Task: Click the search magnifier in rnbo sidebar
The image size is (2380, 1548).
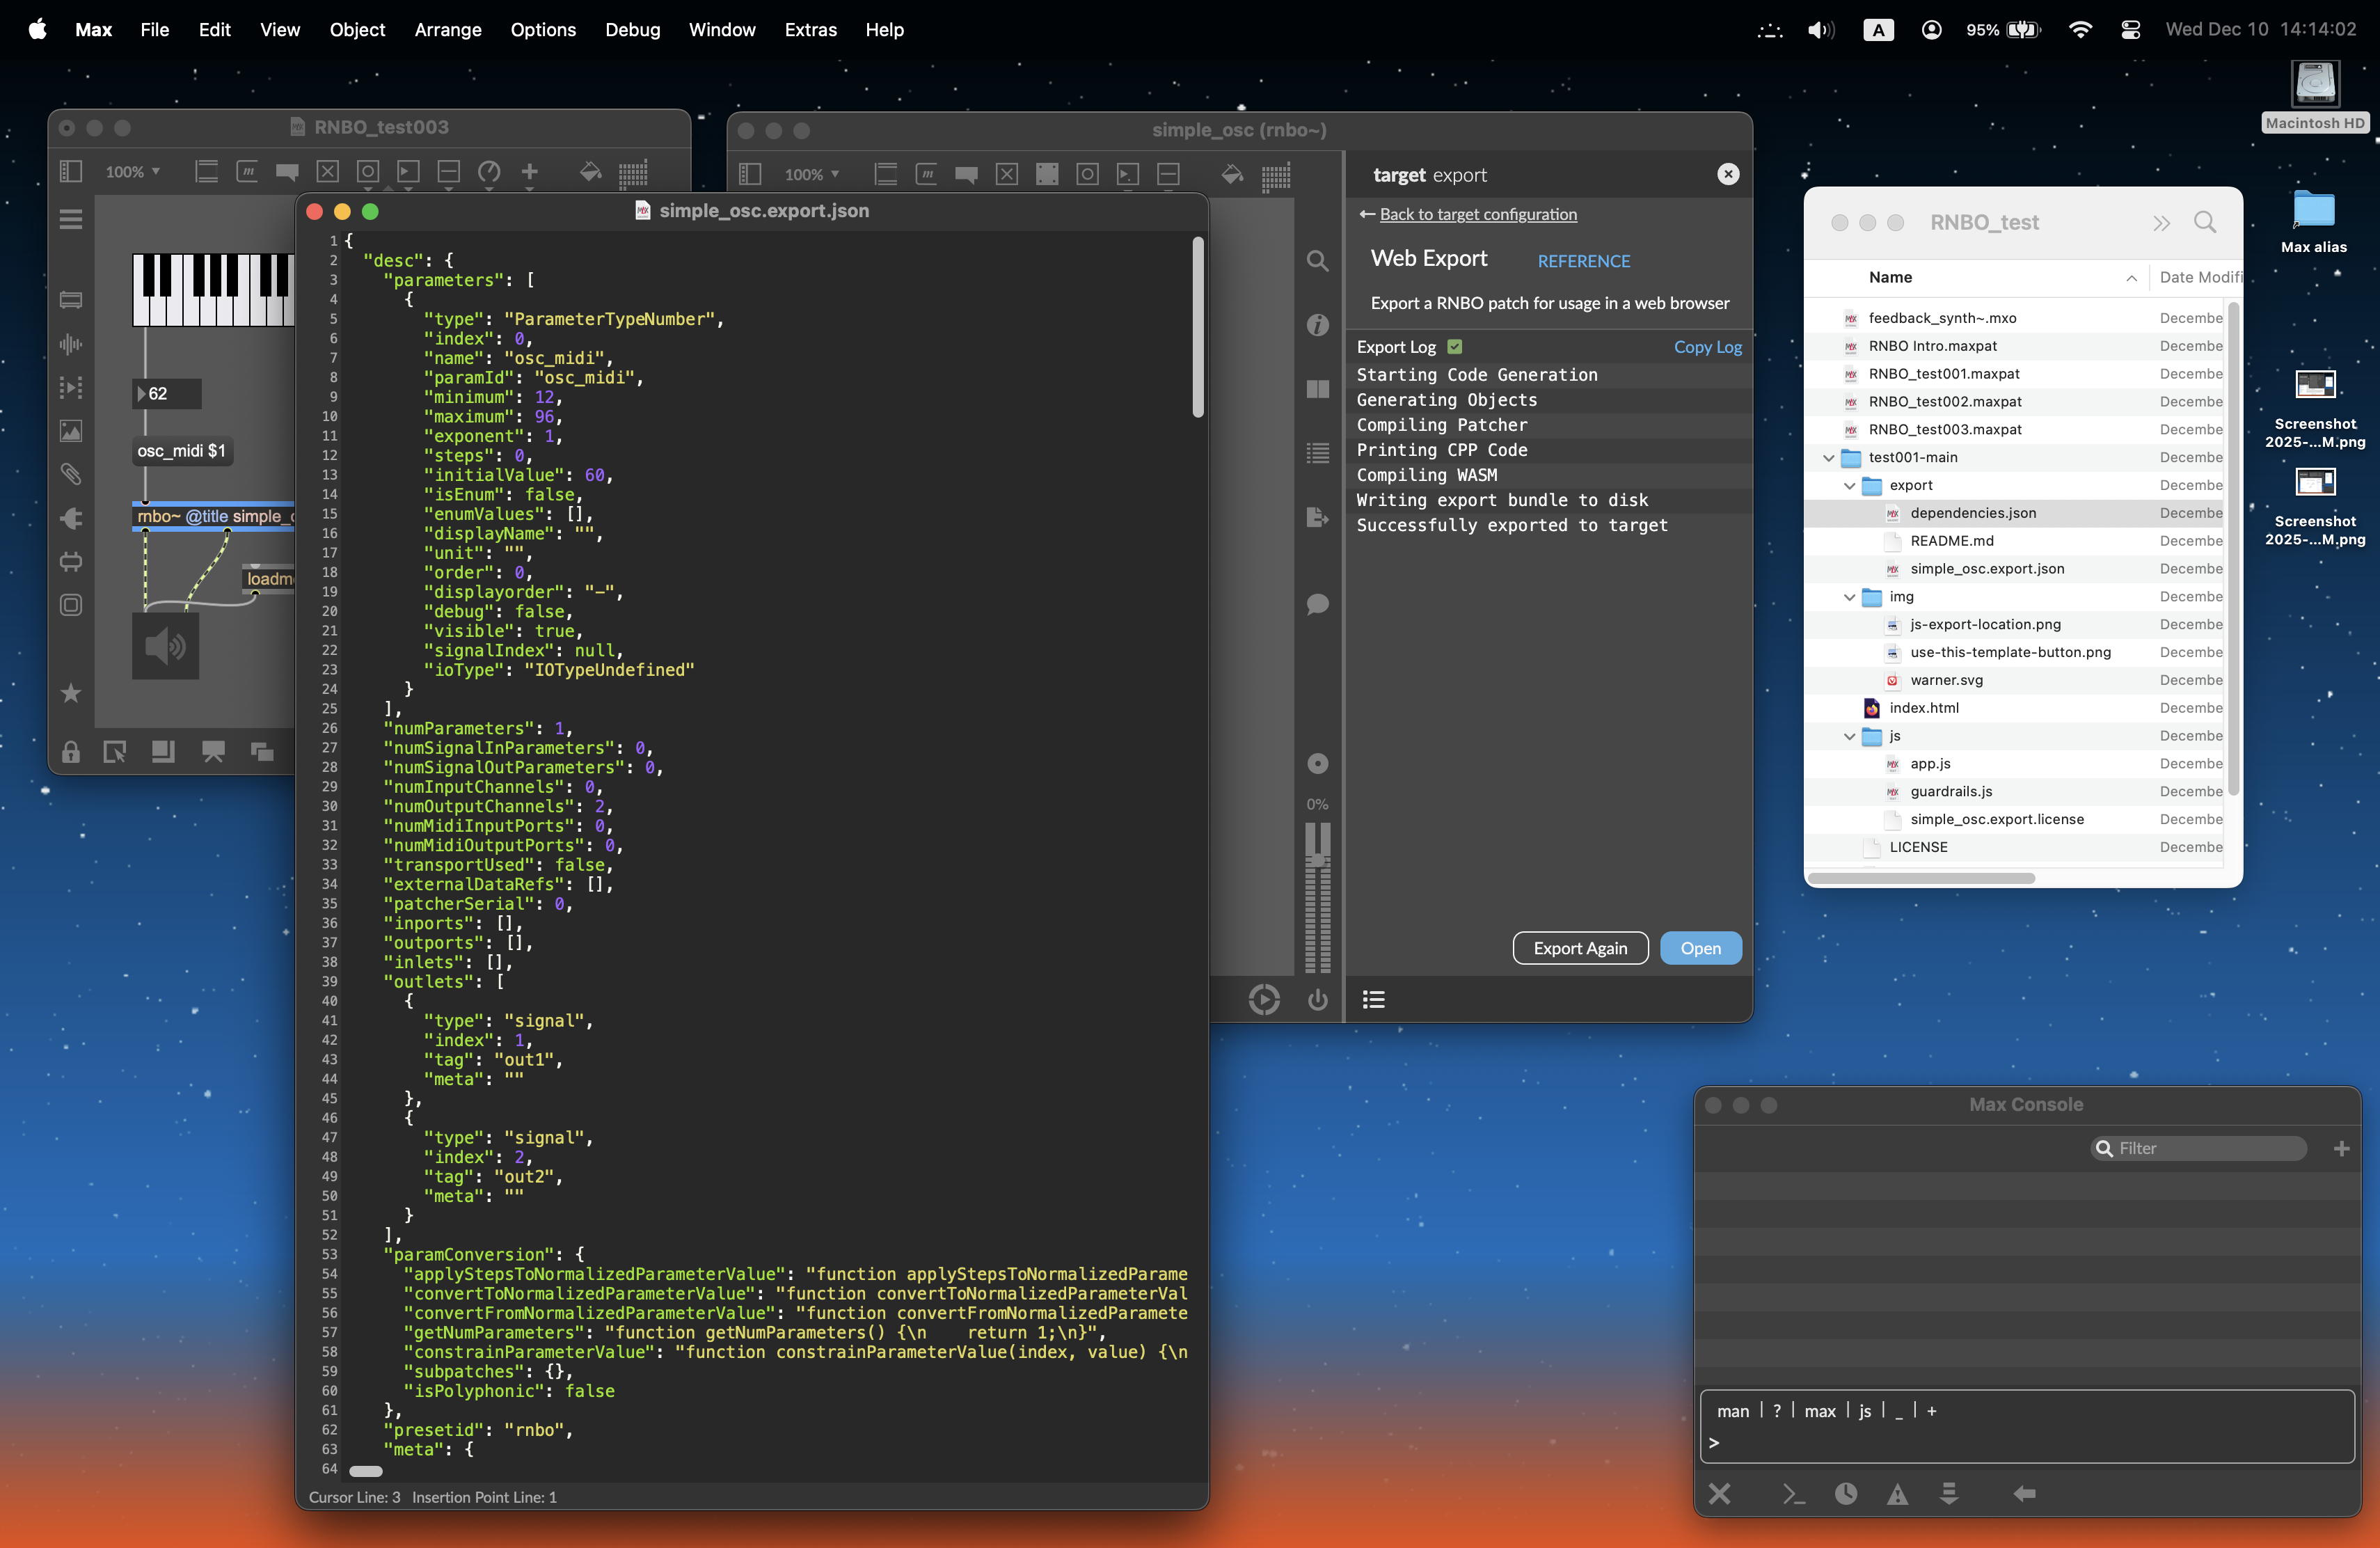Action: tap(1317, 262)
